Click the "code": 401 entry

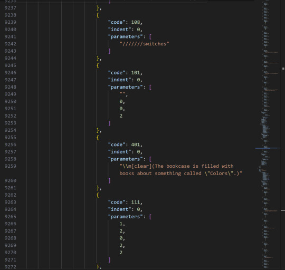(125, 144)
